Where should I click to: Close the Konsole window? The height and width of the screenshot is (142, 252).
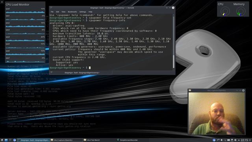click(173, 8)
